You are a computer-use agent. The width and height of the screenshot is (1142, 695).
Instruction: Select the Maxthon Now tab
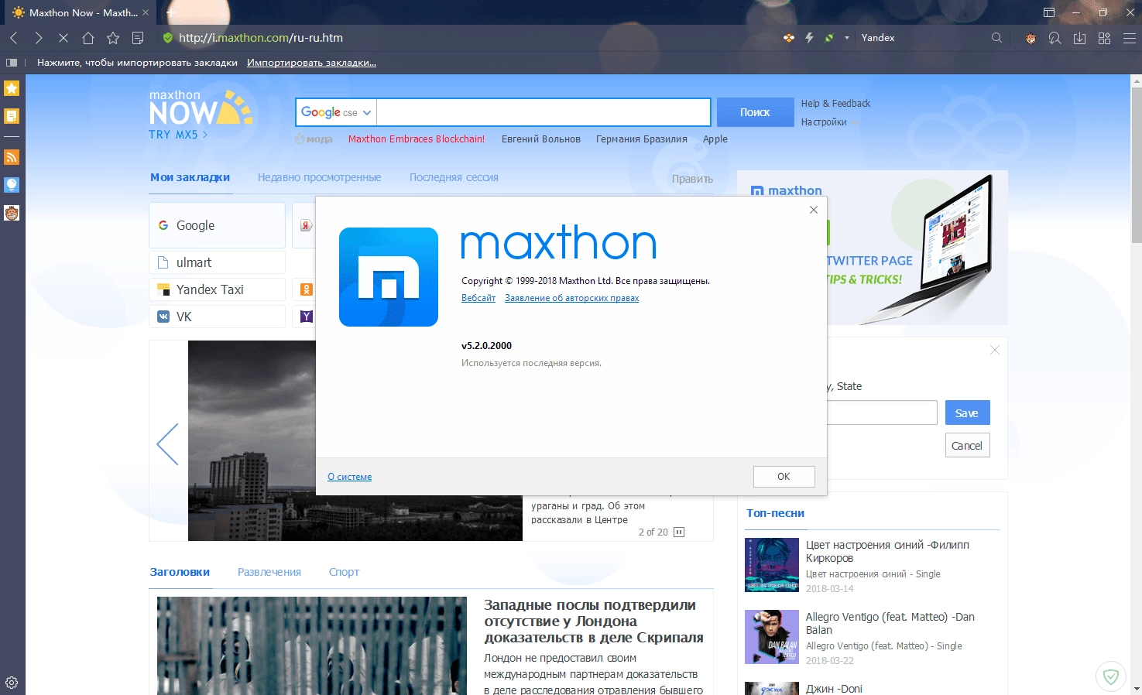pyautogui.click(x=81, y=13)
